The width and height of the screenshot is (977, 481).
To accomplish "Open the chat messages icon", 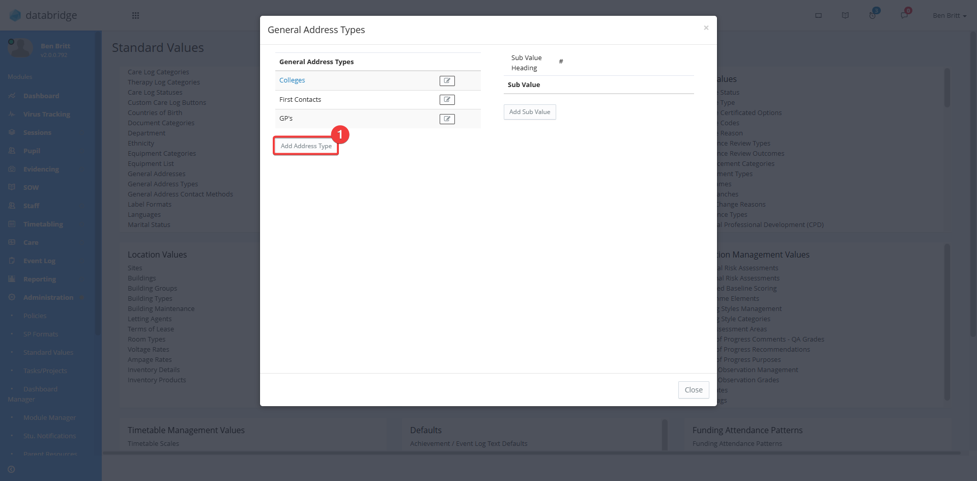I will 904,15.
